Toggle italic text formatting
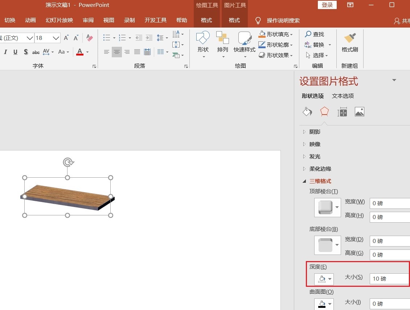 pyautogui.click(x=5, y=52)
